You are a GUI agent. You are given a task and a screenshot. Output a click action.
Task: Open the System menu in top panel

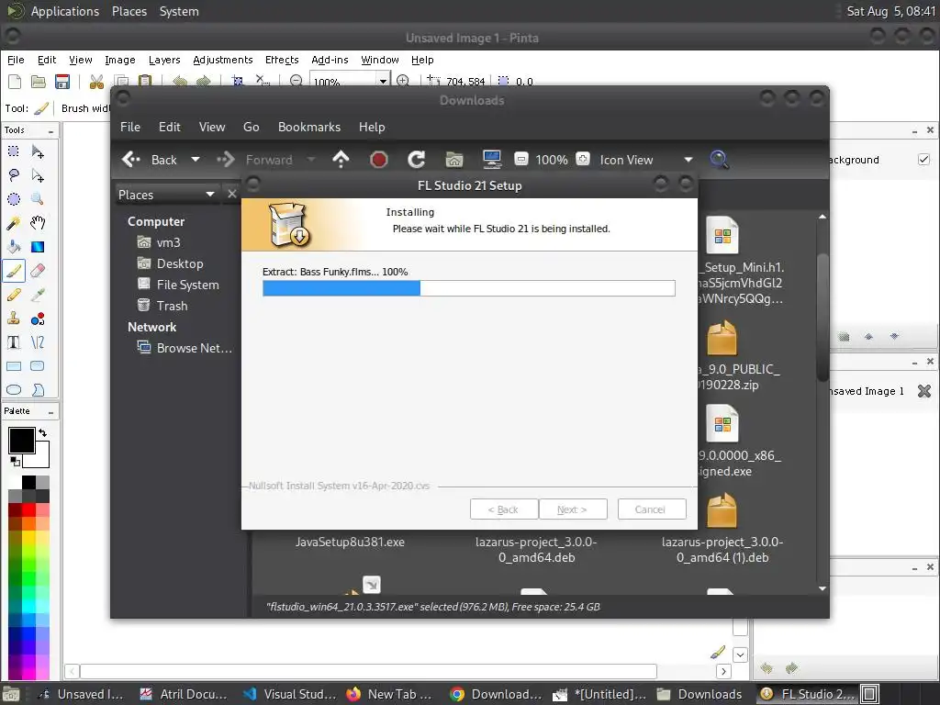coord(179,11)
